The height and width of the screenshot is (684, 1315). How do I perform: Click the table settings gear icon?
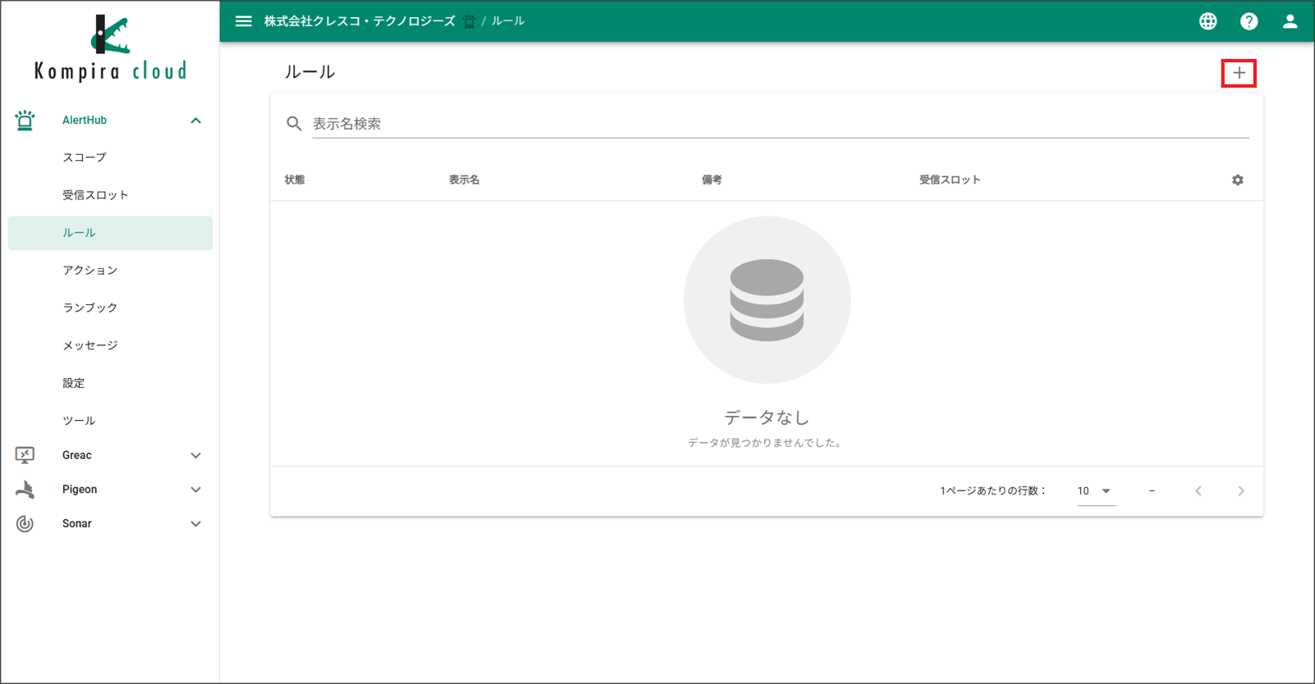pyautogui.click(x=1237, y=180)
